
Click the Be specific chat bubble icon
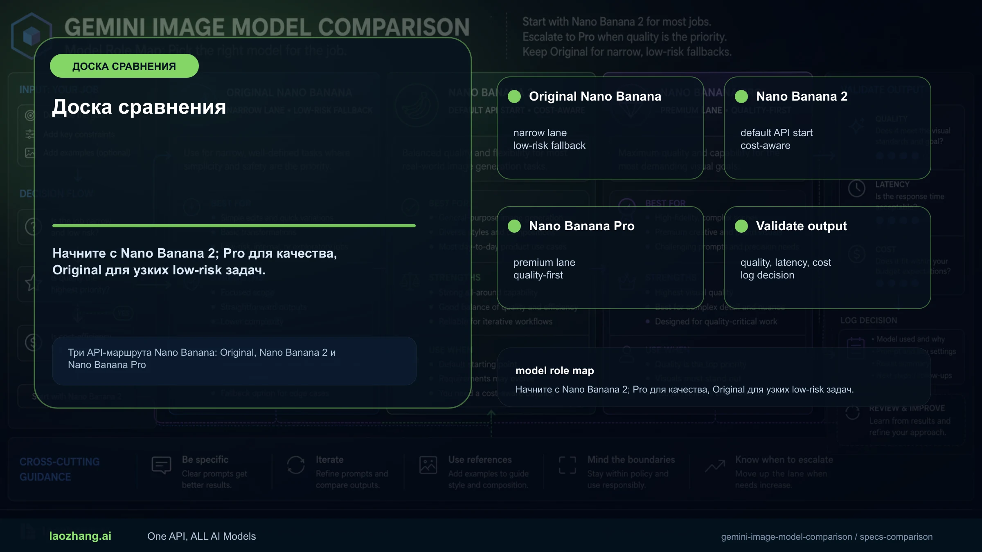(x=161, y=465)
